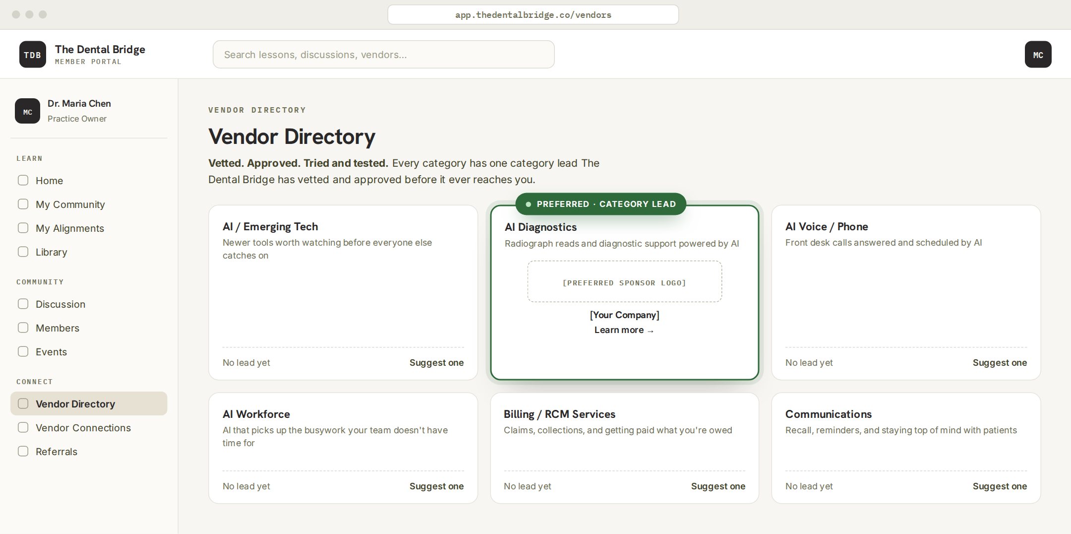Open My Community in the sidebar
This screenshot has height=534, width=1071.
(89, 204)
